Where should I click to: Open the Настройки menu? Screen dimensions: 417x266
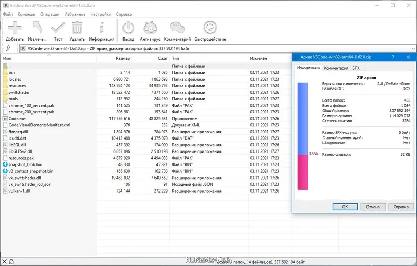coord(101,14)
